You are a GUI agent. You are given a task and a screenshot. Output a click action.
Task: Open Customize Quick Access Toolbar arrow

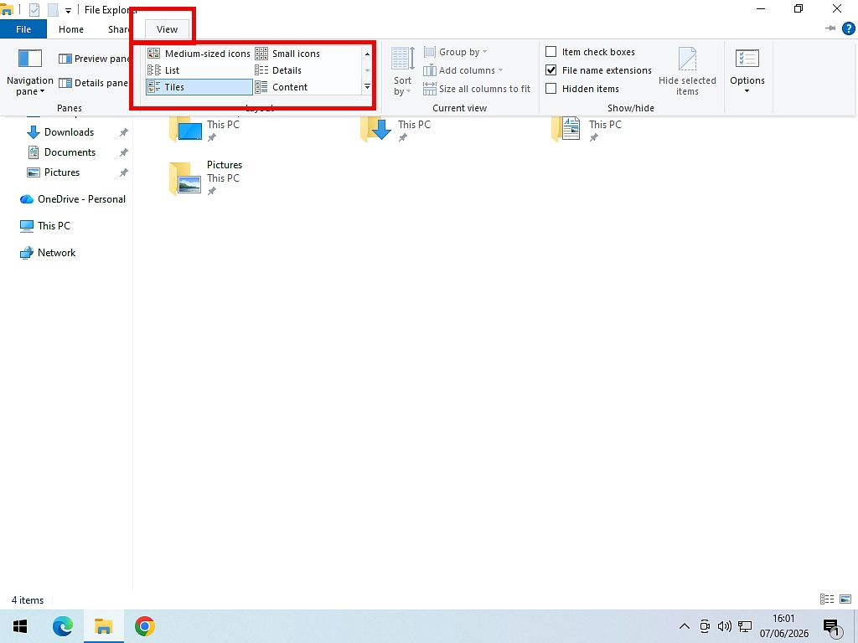(69, 10)
